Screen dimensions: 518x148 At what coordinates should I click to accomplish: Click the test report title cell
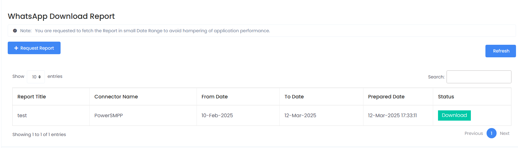pos(22,115)
